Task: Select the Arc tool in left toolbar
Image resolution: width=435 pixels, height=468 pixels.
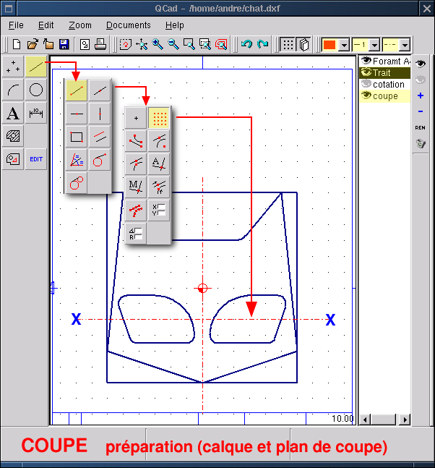Action: pos(13,90)
